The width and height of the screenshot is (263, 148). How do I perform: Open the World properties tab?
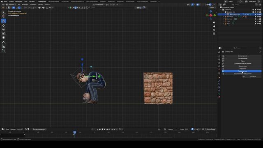coord(219,69)
